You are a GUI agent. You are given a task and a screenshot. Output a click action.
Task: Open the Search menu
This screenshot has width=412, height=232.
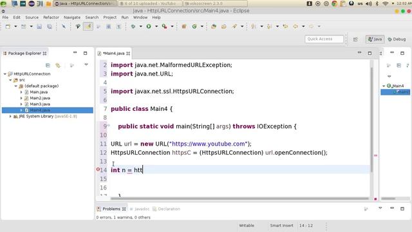tap(91, 17)
